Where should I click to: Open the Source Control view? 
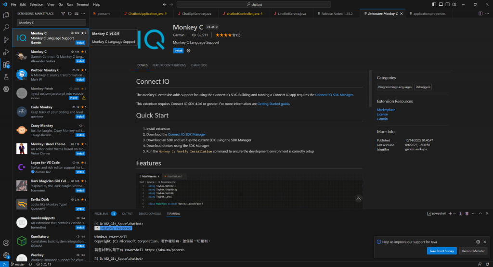6,39
